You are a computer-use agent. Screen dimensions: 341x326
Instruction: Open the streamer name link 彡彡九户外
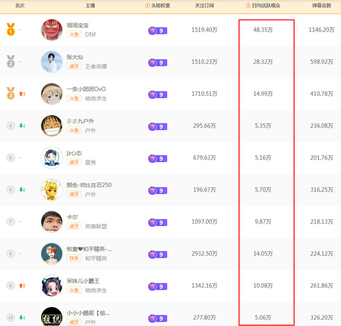tap(80, 121)
